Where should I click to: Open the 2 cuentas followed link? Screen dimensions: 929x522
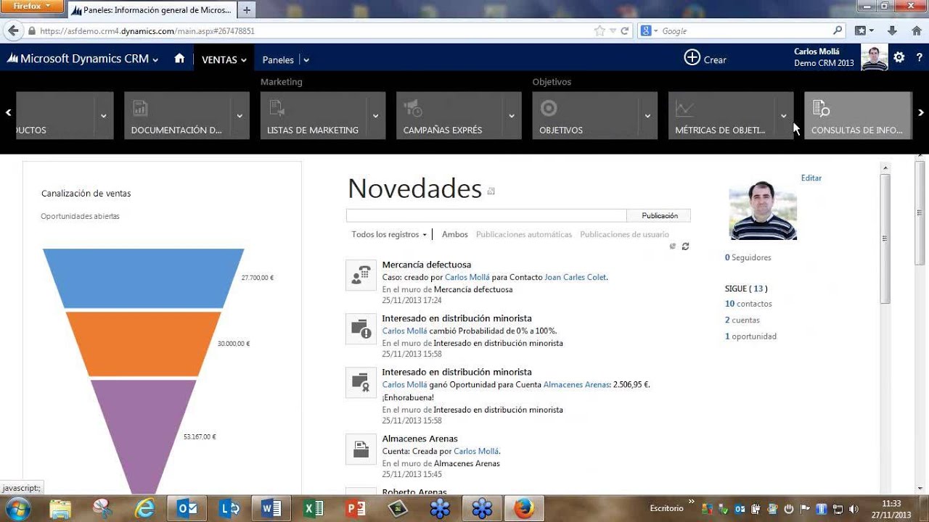coord(742,320)
